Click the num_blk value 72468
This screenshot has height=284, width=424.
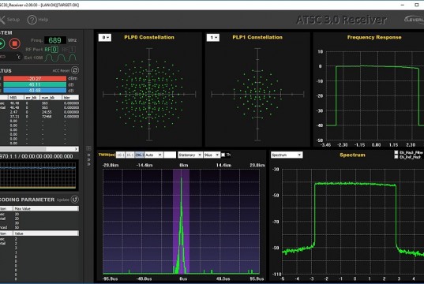point(47,117)
